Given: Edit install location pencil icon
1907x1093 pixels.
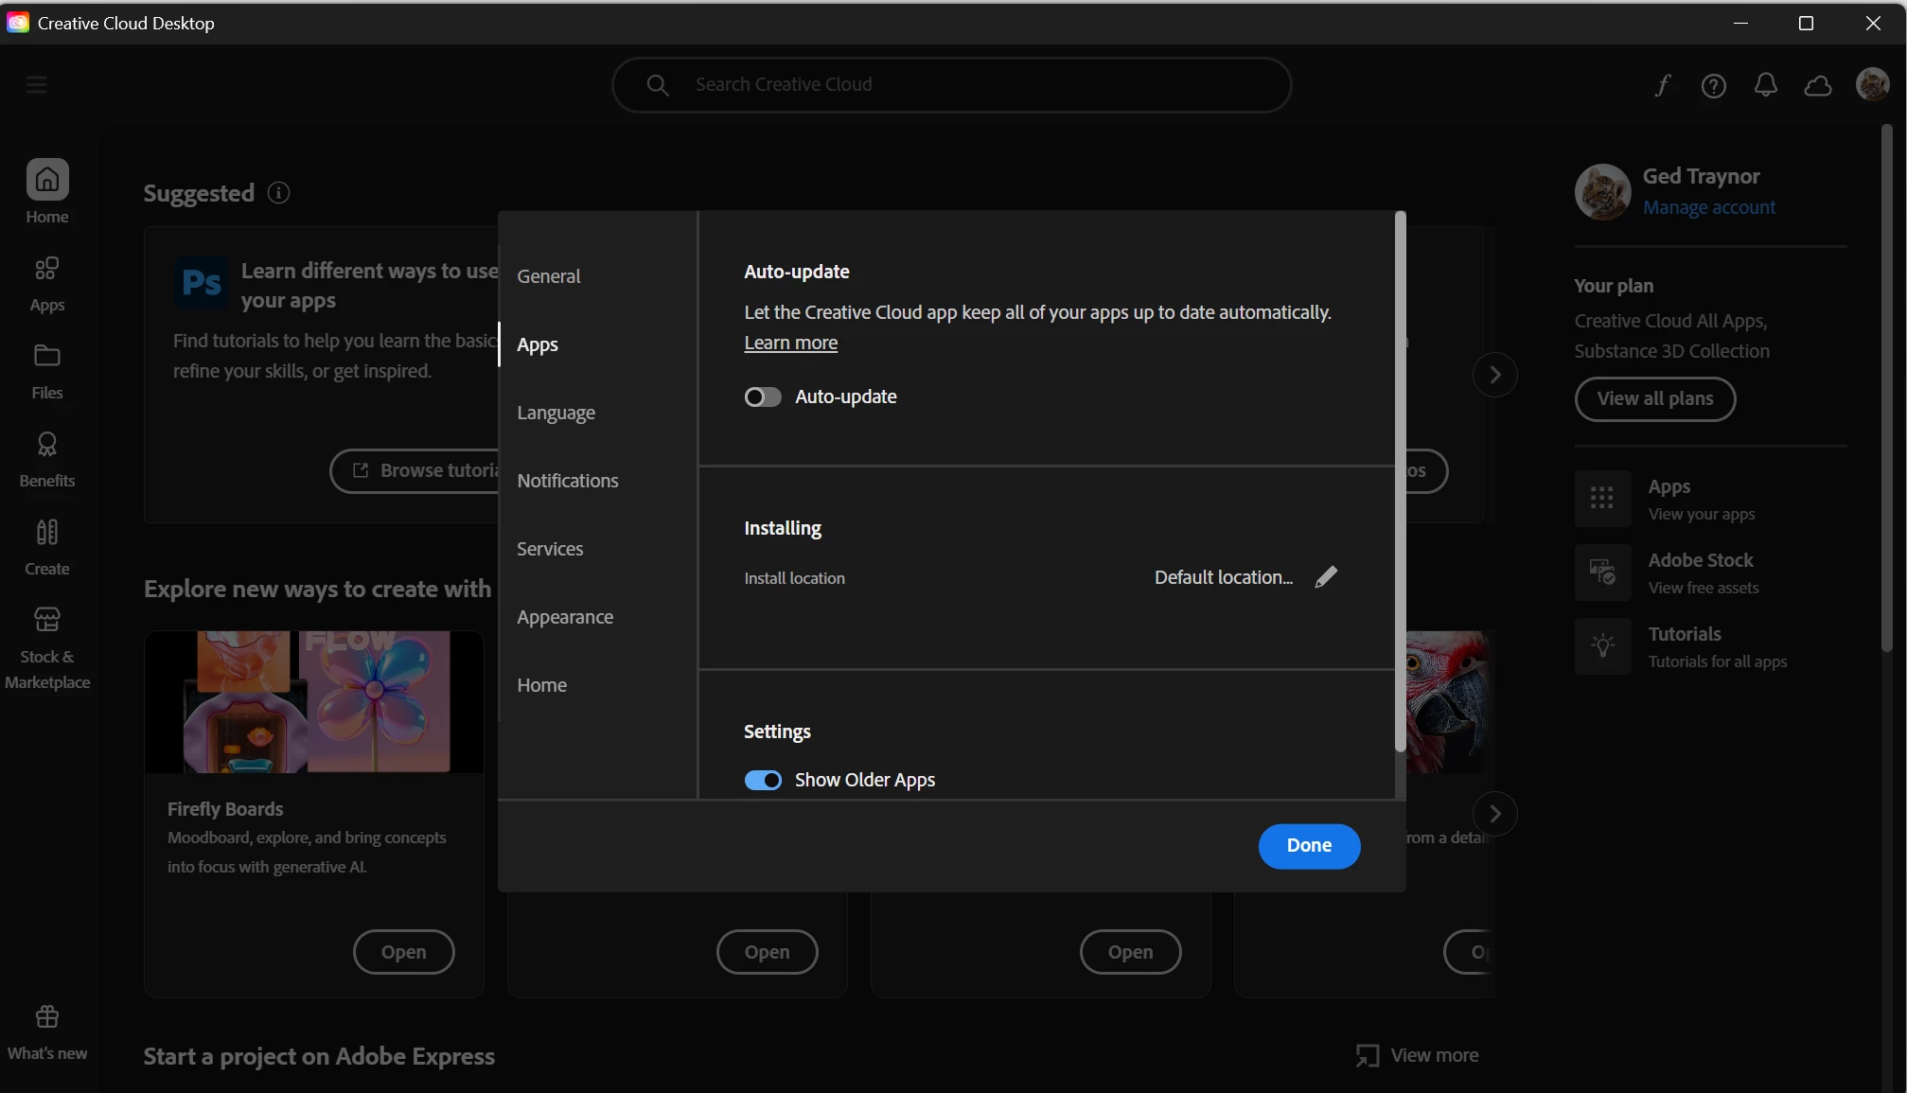Looking at the screenshot, I should point(1326,576).
